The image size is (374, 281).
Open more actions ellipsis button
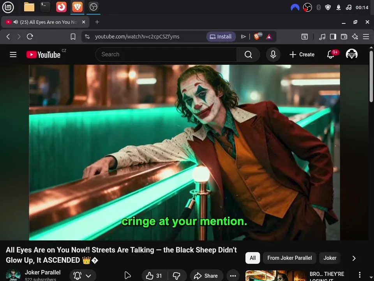click(233, 276)
